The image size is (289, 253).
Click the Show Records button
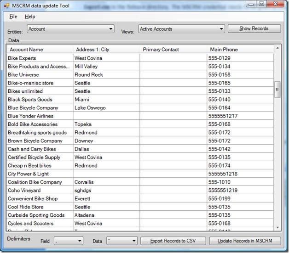point(254,28)
